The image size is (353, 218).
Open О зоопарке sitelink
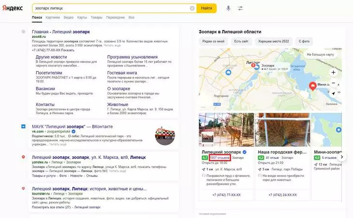pyautogui.click(x=118, y=89)
